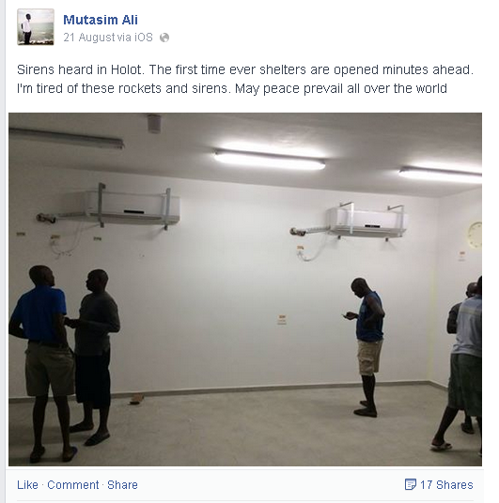Like the post about sirens in Holot

pos(27,485)
